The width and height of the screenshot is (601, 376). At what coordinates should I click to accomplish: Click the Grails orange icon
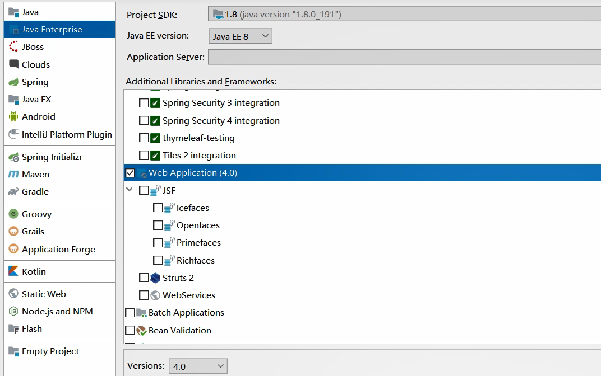coord(13,232)
